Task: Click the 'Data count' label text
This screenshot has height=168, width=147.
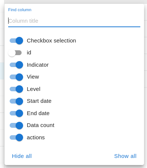Action: 41,125
